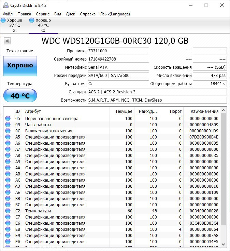Click status icon of attribute AC
Image resolution: width=230 pixels, height=251 pixels.
tap(8, 180)
